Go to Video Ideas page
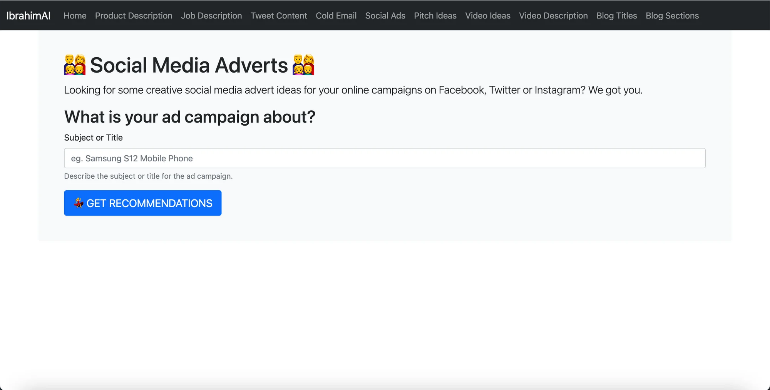This screenshot has width=770, height=390. click(487, 16)
